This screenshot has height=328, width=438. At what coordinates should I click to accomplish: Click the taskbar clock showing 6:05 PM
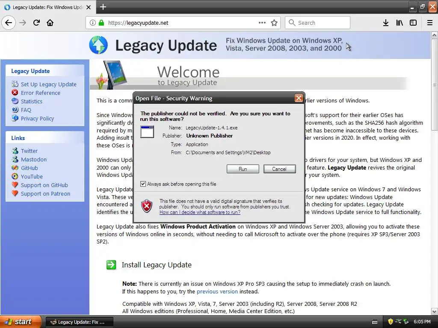pyautogui.click(x=422, y=322)
